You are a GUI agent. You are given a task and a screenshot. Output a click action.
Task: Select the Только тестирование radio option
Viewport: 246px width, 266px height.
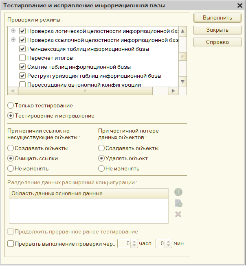pyautogui.click(x=11, y=105)
